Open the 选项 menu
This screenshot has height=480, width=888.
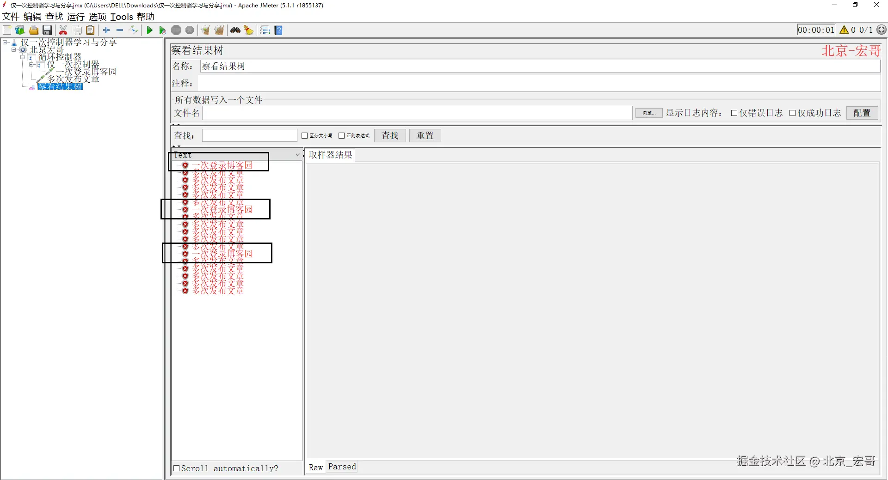98,17
